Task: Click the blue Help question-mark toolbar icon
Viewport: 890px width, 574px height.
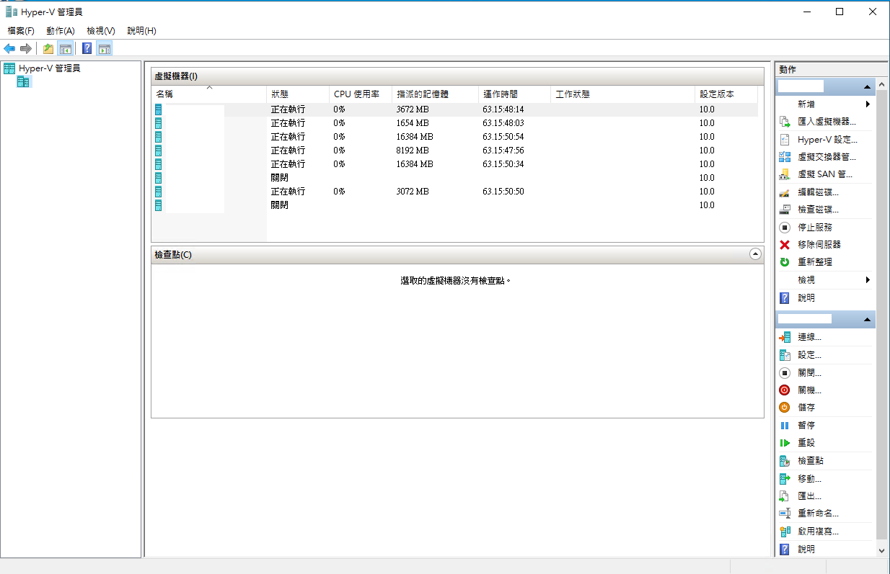Action: (x=87, y=48)
